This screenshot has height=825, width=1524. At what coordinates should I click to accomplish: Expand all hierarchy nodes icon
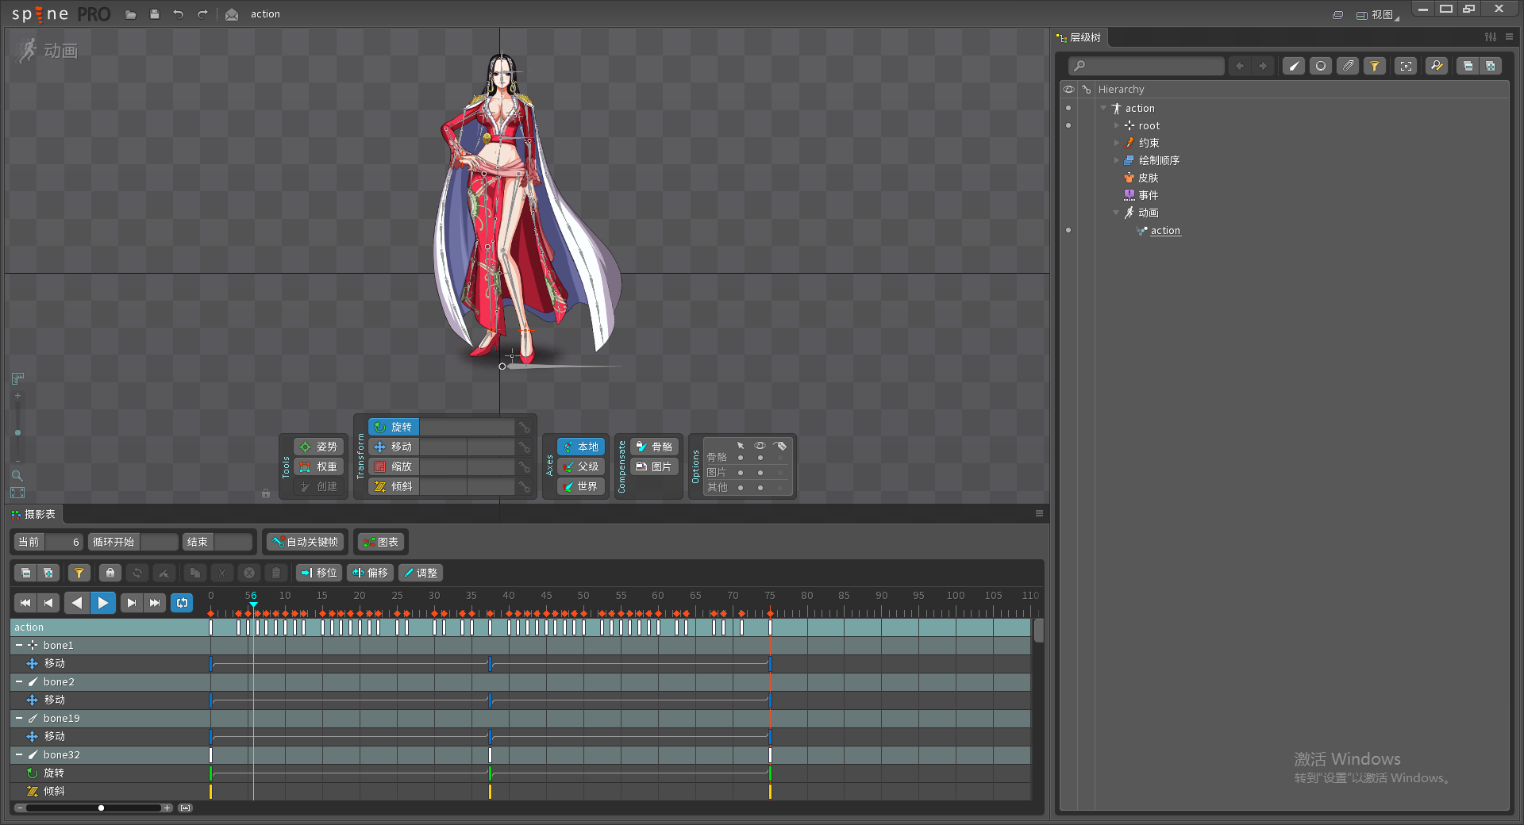(1490, 66)
